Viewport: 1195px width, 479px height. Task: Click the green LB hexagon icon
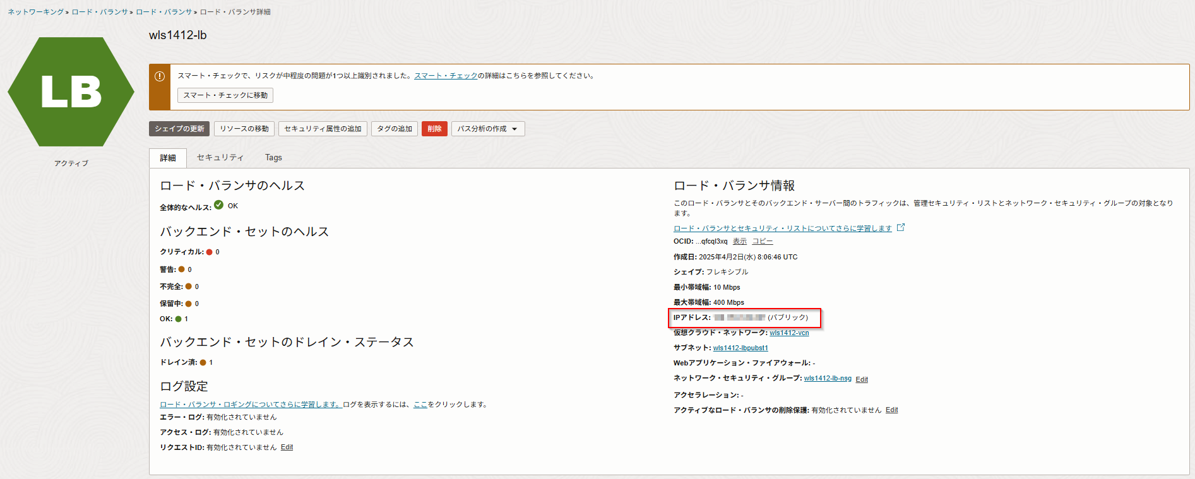point(71,92)
